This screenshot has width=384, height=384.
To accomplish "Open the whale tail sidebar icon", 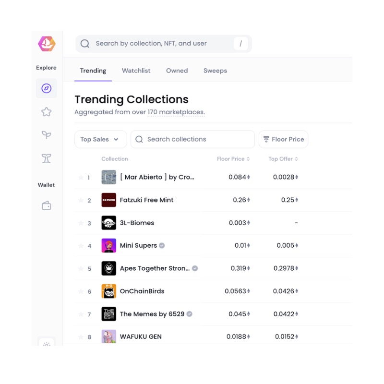I will pyautogui.click(x=46, y=158).
